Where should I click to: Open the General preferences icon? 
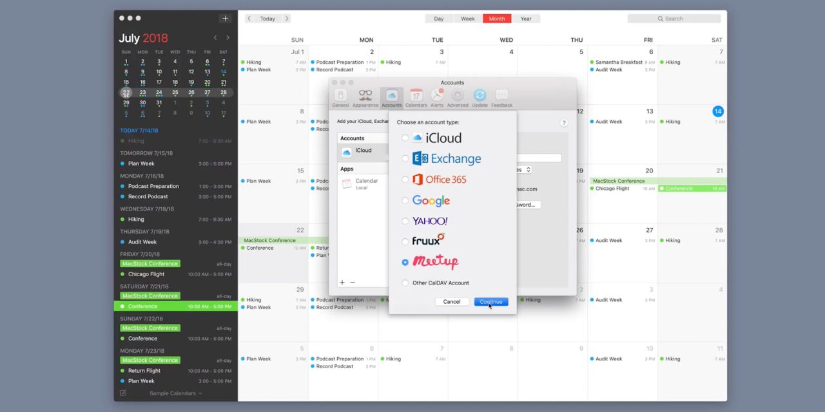[340, 97]
